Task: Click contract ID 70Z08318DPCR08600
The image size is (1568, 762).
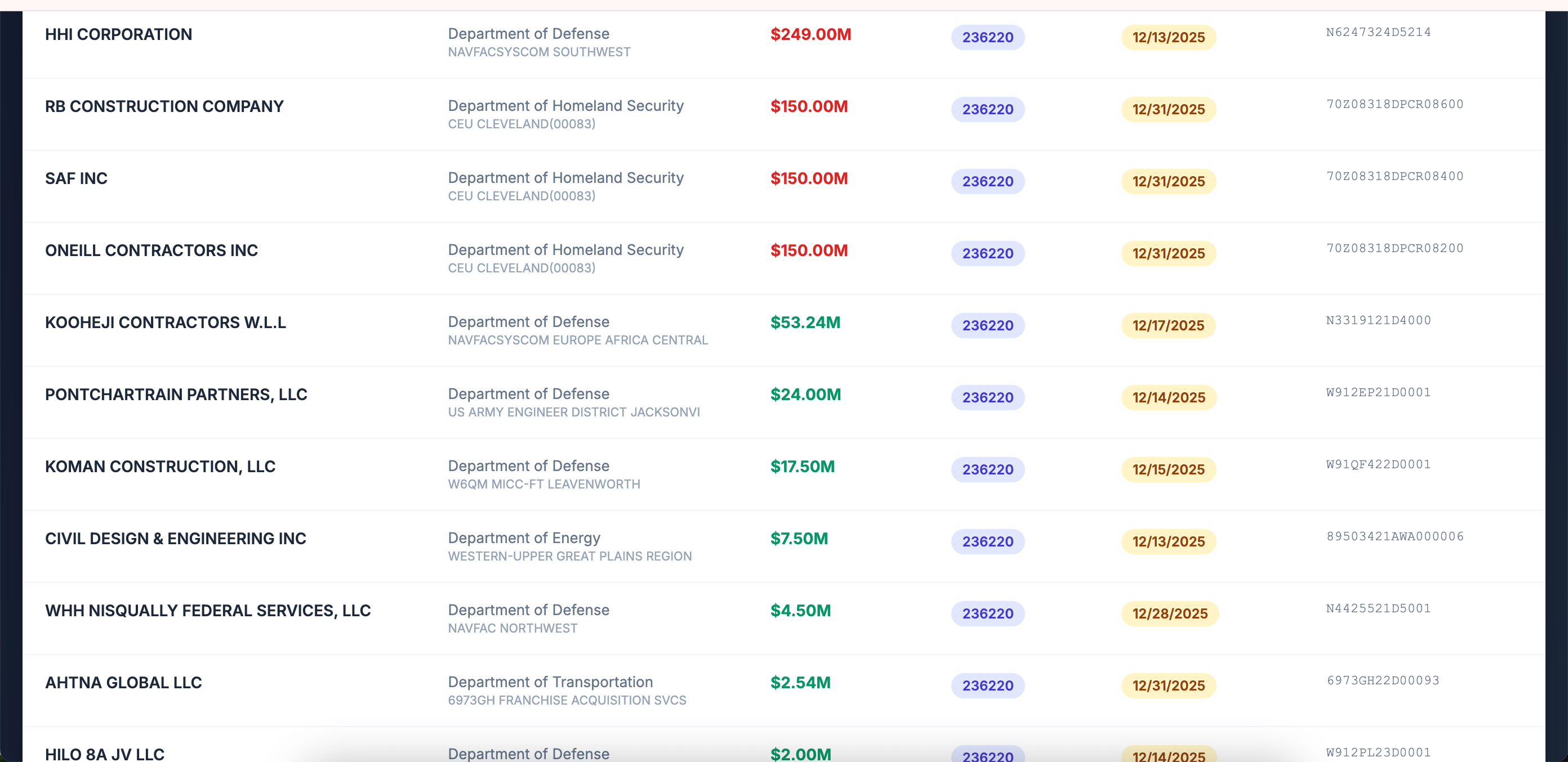Action: click(1395, 104)
